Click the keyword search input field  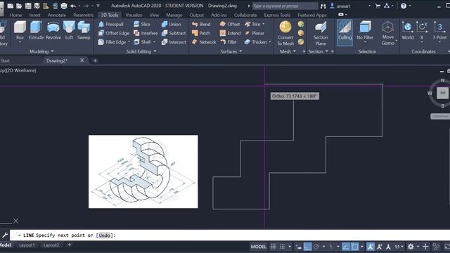[x=285, y=6]
